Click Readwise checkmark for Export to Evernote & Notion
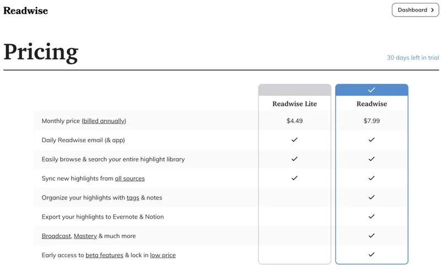The width and height of the screenshot is (441, 269). coord(372,217)
